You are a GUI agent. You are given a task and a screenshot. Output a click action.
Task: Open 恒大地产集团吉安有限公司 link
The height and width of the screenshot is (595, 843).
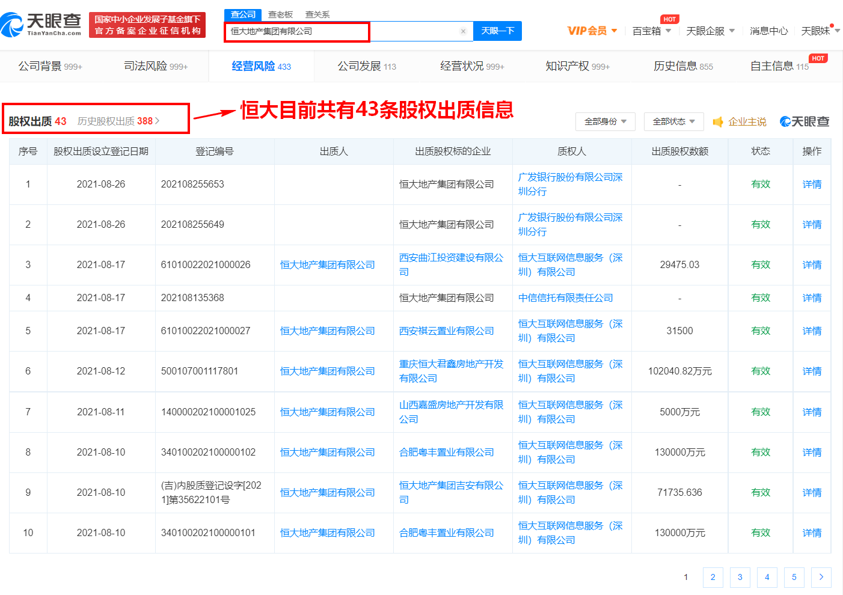tap(451, 493)
